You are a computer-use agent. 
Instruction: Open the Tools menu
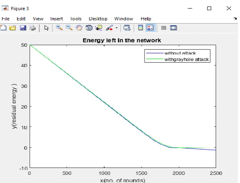coord(76,19)
